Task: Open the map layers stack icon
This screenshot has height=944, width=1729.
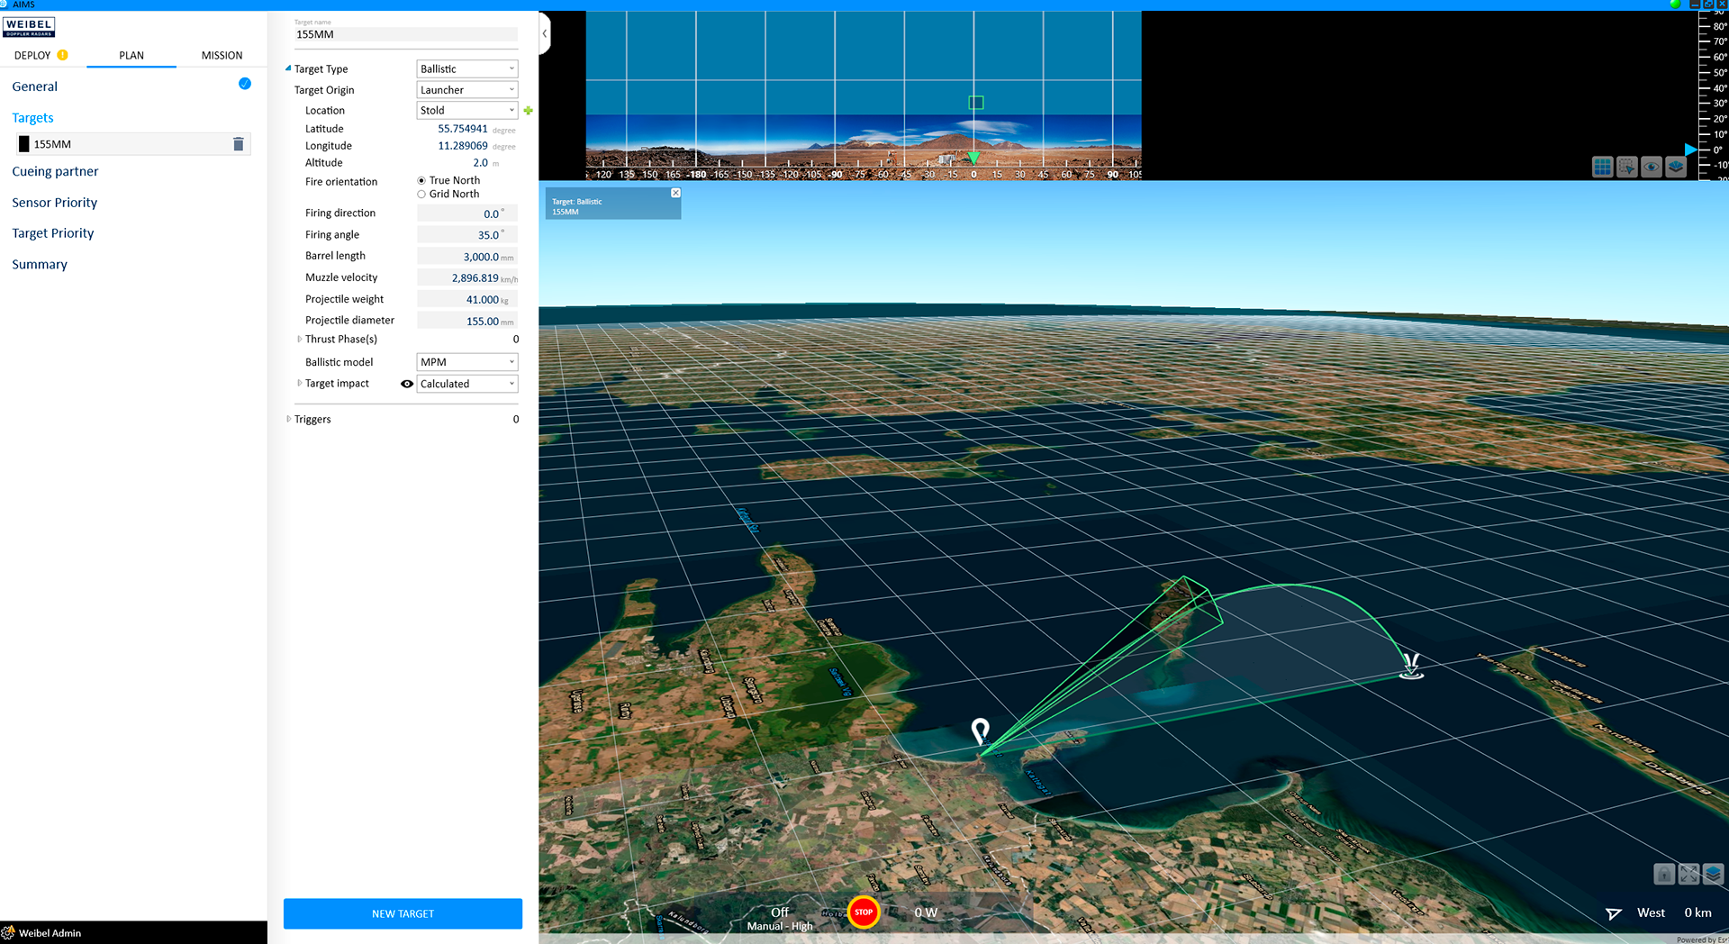Action: point(1713,874)
